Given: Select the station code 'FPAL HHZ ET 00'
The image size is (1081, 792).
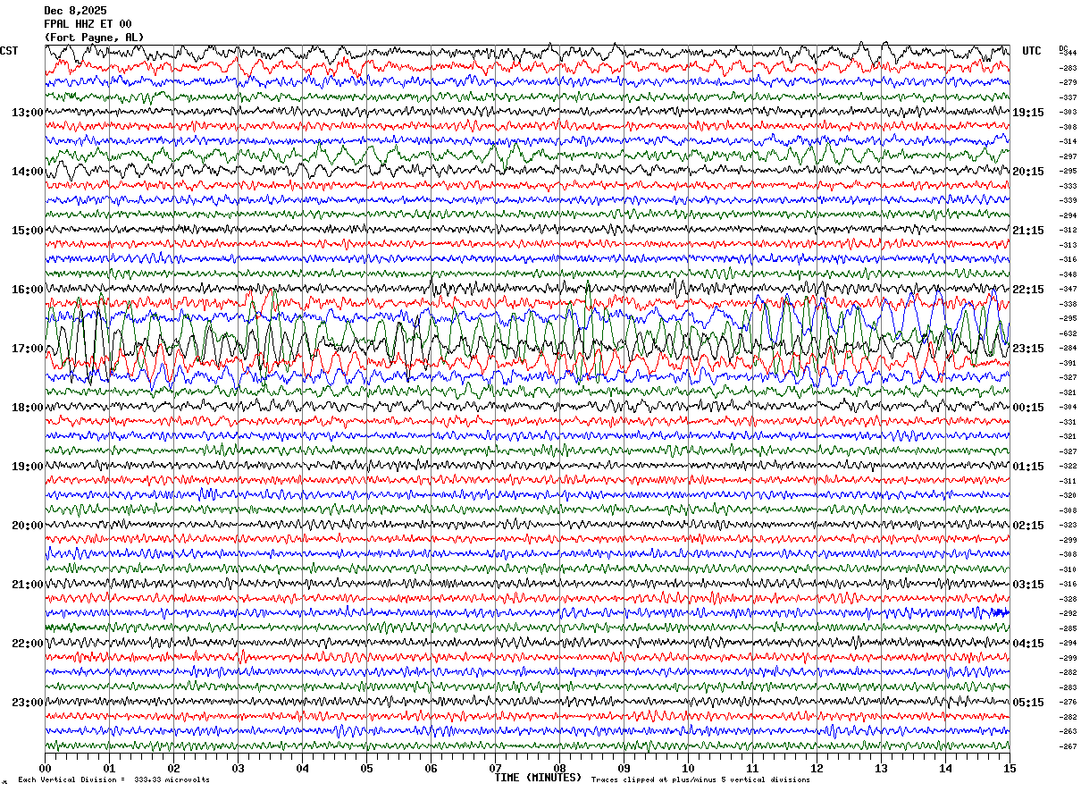Looking at the screenshot, I should pos(88,24).
